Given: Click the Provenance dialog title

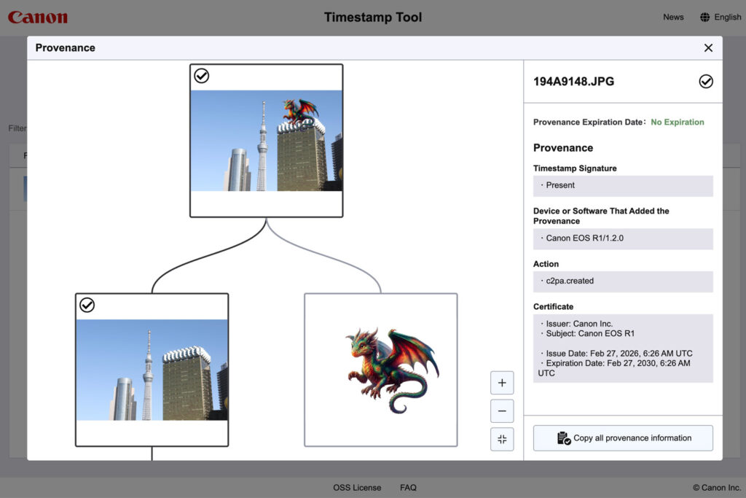Looking at the screenshot, I should coord(65,47).
